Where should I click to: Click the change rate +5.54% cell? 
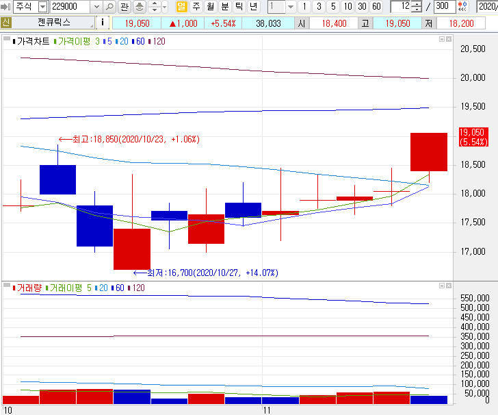223,23
